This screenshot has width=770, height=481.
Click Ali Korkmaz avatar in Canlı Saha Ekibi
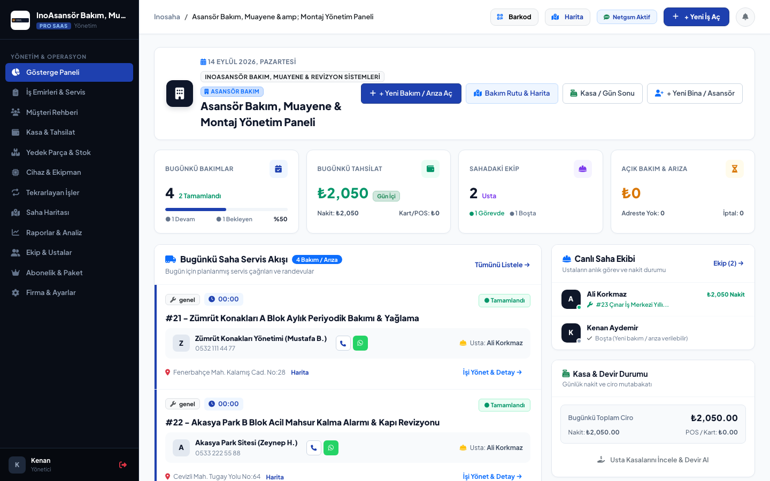click(571, 299)
